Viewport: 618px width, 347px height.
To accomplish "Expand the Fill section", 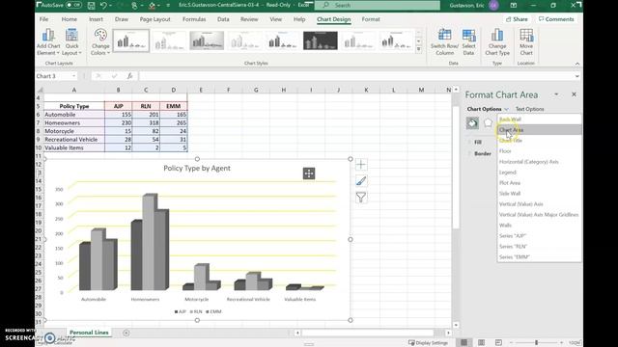I will tap(478, 142).
